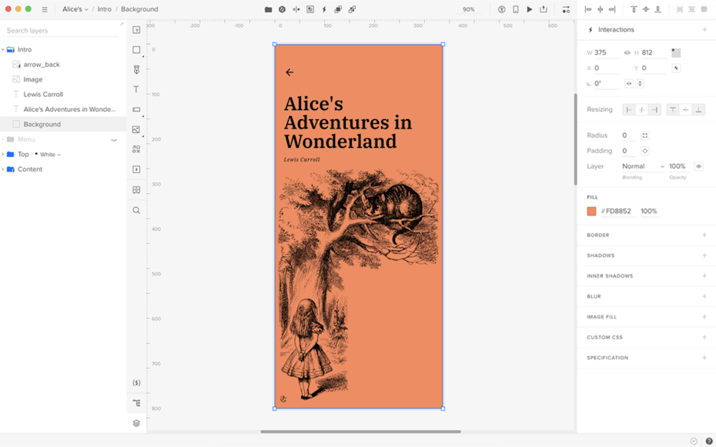Add a new border with plus button

click(x=704, y=235)
